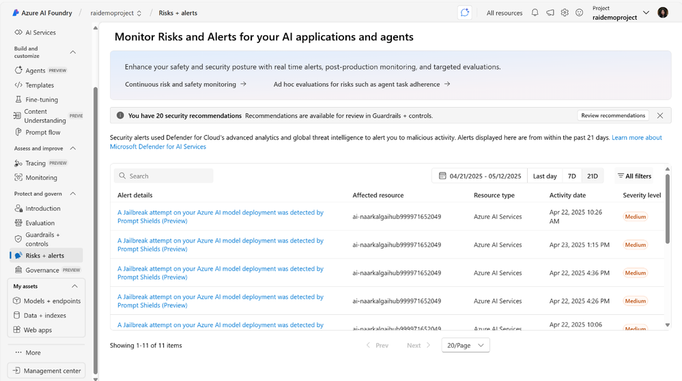
Task: Open the Copilot icon in header
Action: click(465, 13)
